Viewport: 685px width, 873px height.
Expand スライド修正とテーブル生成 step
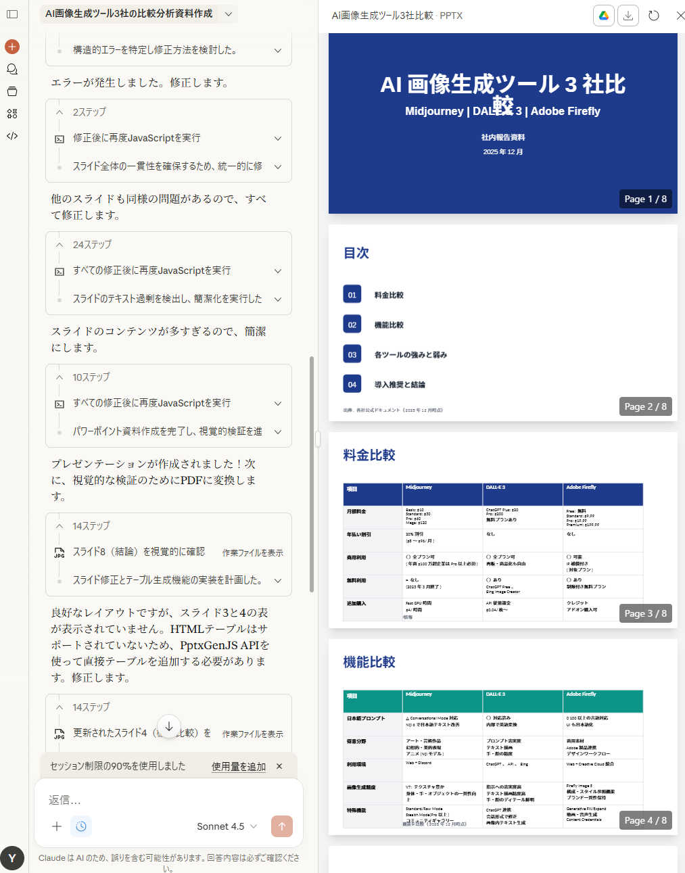pos(278,581)
